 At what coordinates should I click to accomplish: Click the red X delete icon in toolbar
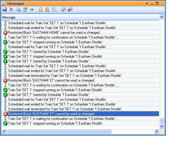tap(11, 10)
